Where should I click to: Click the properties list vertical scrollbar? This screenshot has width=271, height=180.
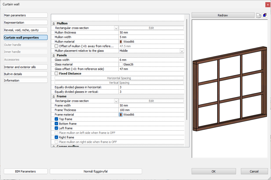pos(187,69)
